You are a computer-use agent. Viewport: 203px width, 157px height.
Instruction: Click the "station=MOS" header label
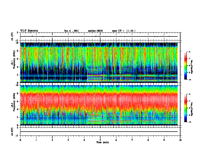[x=95, y=31]
